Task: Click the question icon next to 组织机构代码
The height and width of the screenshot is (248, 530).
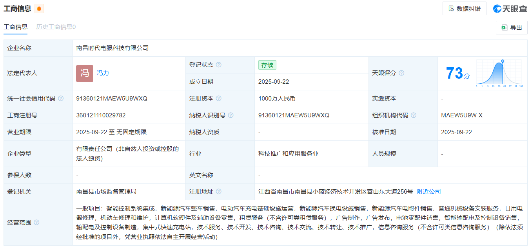Action: click(414, 115)
